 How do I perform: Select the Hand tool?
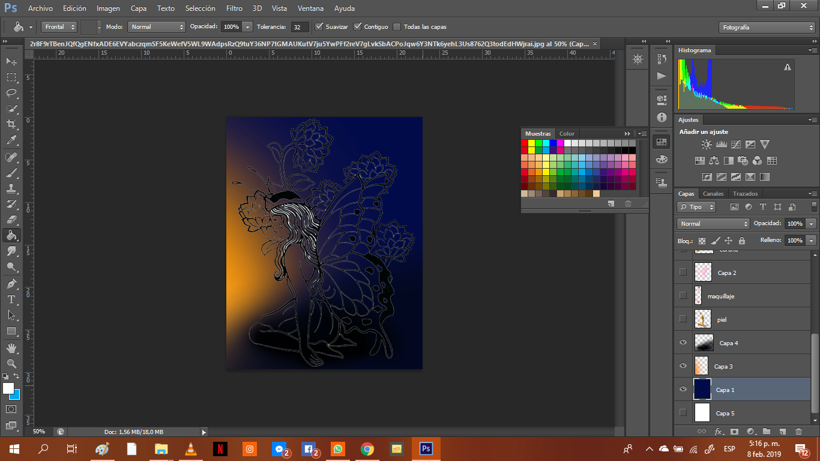tap(11, 348)
